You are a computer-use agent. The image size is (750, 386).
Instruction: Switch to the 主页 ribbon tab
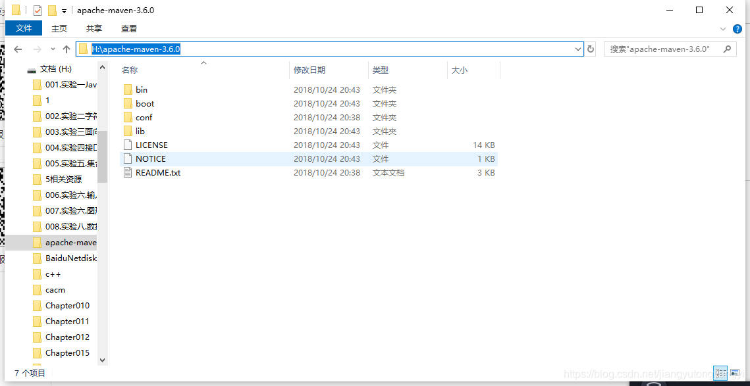coord(59,29)
